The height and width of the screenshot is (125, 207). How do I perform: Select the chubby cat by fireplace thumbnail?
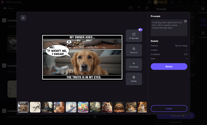coord(131,107)
